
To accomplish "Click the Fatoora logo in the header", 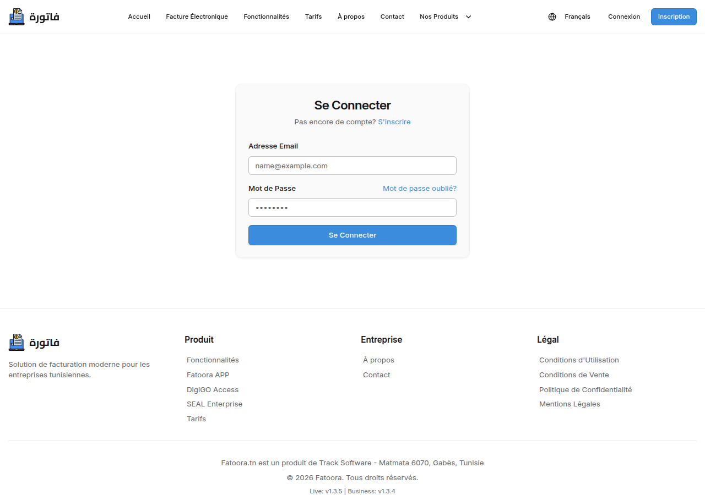I will (x=33, y=16).
